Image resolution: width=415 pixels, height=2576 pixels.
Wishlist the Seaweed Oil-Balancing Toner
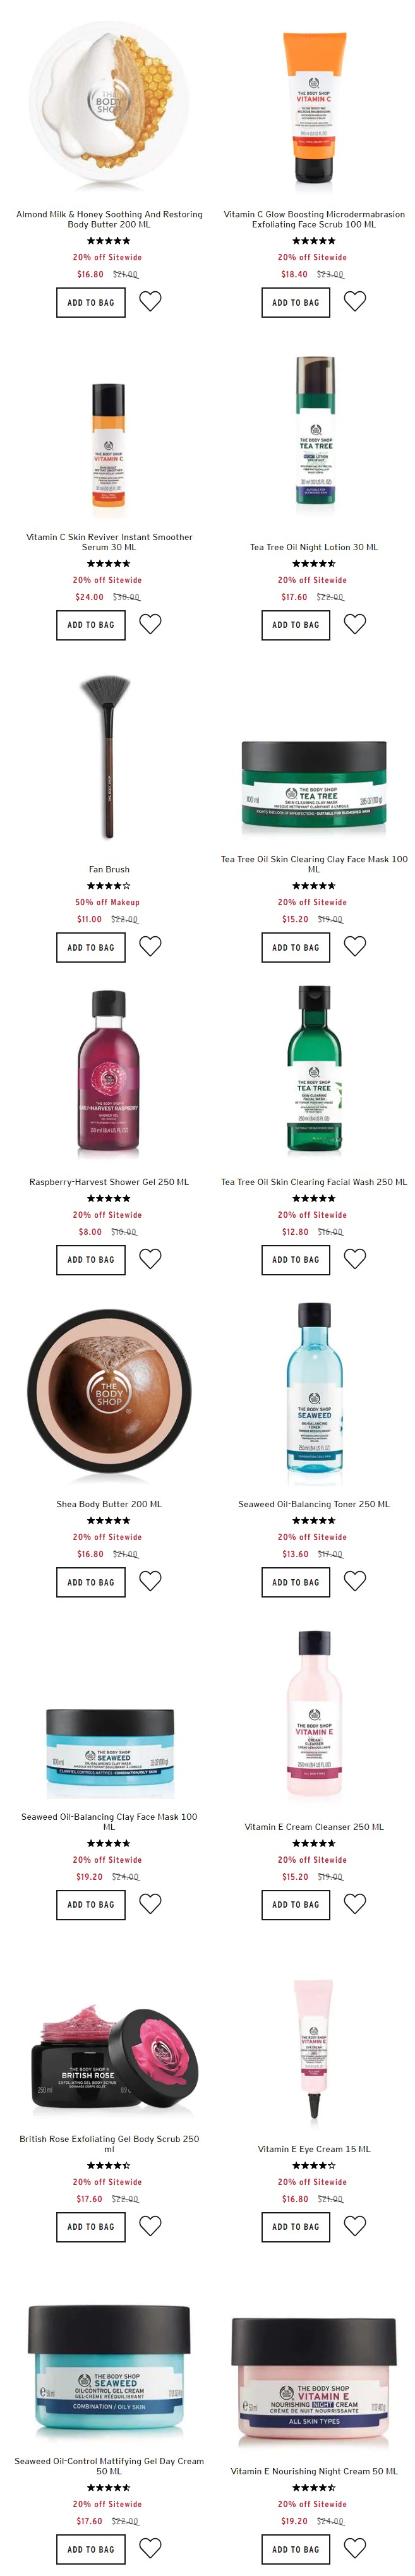[355, 1581]
